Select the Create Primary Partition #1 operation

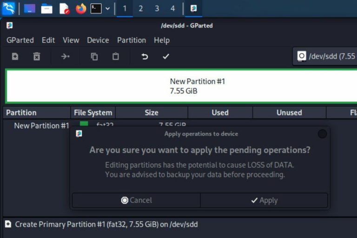(x=106, y=225)
